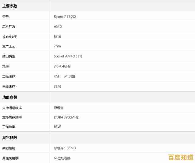Click the DDR4 3200MHz memory value
This screenshot has height=163, width=195.
(66, 117)
